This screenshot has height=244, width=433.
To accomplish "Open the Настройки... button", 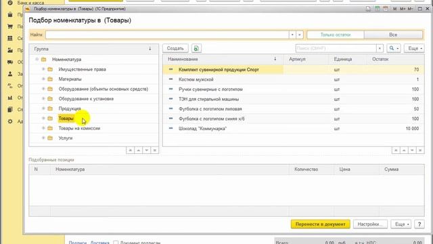I will 370,224.
